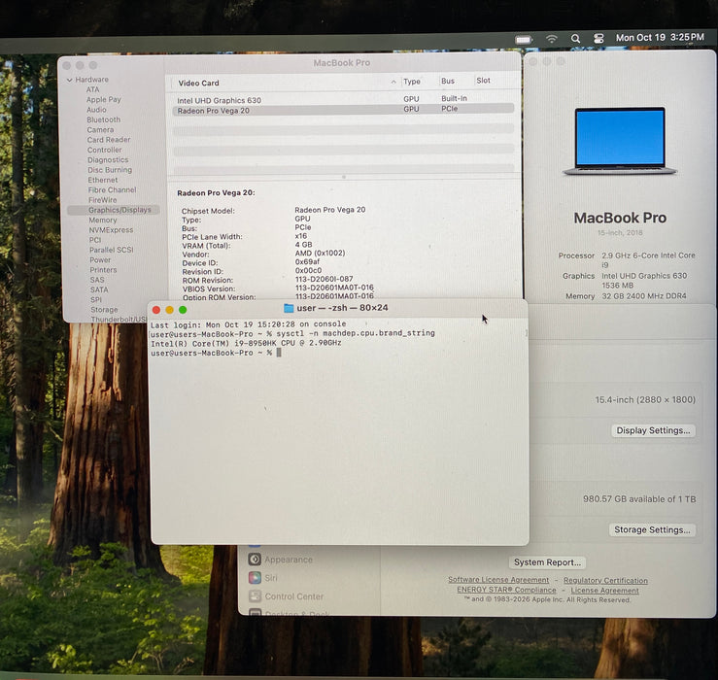Select SATA in hardware list
Viewport: 718px width, 680px height.
pyautogui.click(x=99, y=289)
